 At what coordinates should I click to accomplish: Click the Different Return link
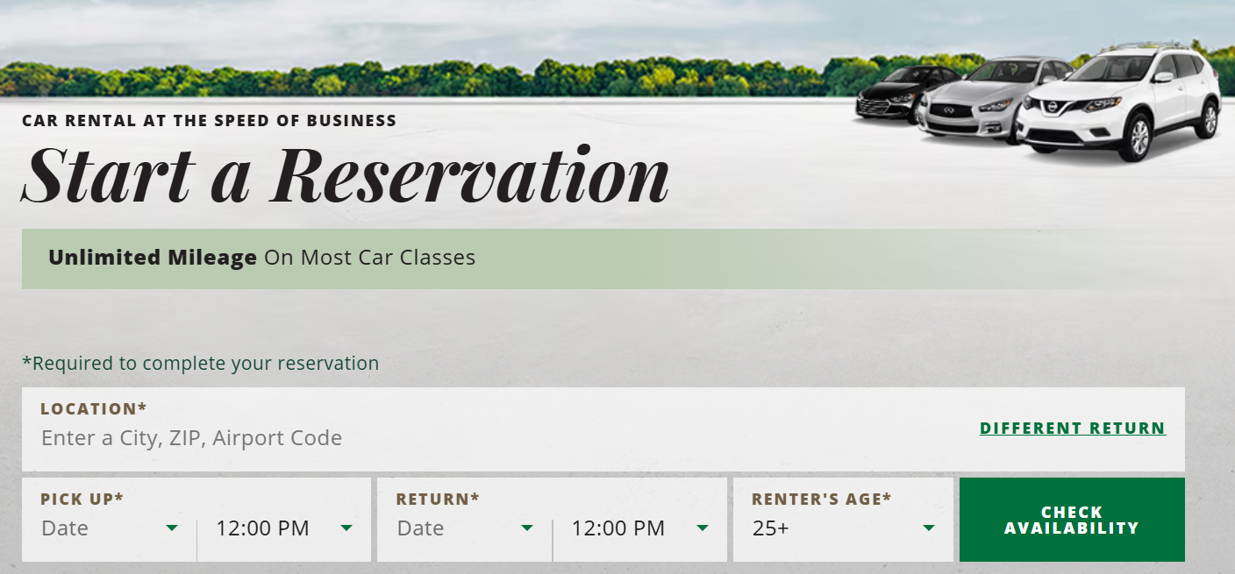point(1072,429)
